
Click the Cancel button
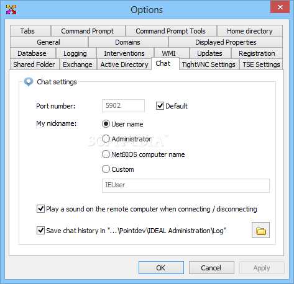(x=211, y=267)
